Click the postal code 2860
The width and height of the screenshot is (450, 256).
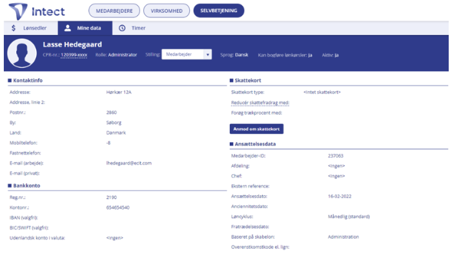(x=112, y=112)
